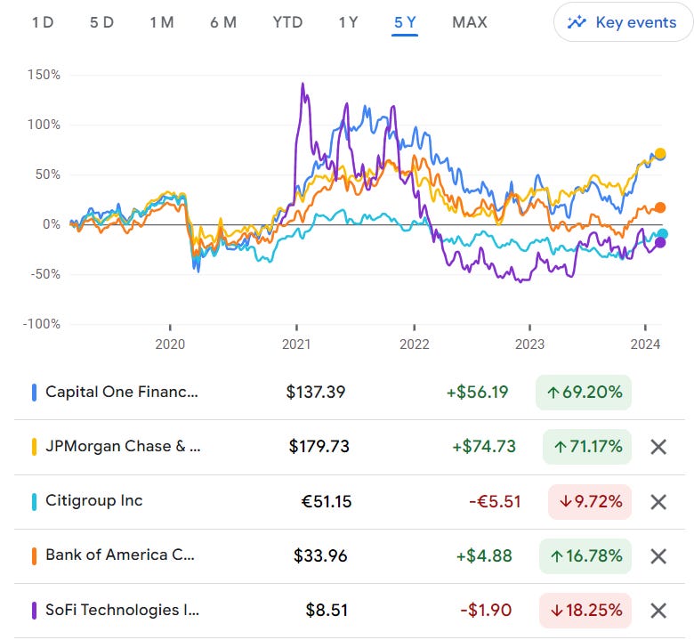Switch chart to 1 M range
The width and height of the screenshot is (694, 640).
click(x=162, y=22)
